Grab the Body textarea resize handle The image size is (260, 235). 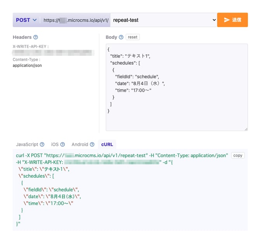pyautogui.click(x=246, y=129)
